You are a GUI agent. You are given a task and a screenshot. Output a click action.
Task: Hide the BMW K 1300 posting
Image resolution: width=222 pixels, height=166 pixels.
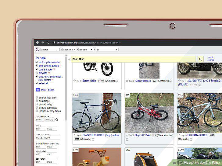[199, 85]
